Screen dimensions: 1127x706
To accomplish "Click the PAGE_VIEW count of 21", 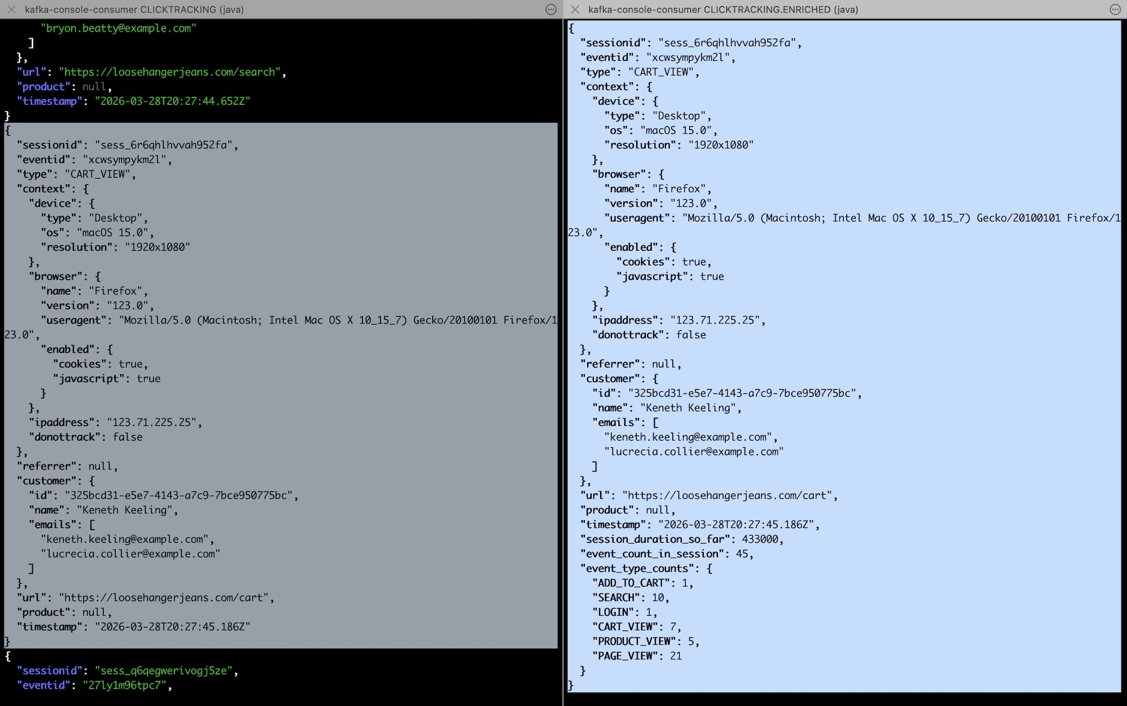I will click(676, 656).
